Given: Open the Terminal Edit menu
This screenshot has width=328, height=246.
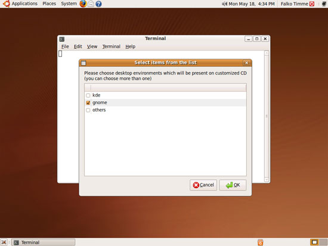Looking at the screenshot, I should (78, 46).
